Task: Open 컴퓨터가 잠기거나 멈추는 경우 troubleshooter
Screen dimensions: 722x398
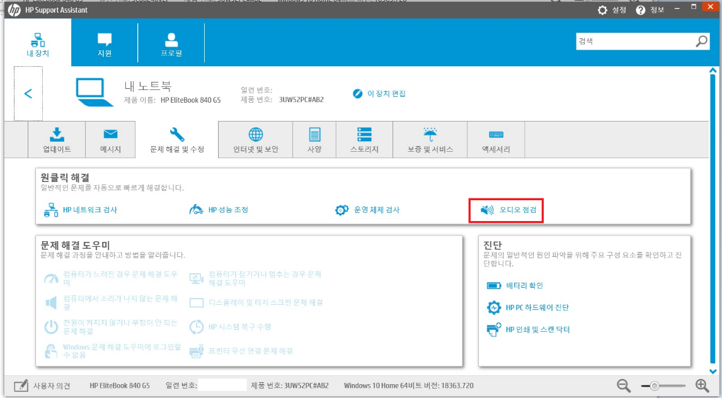Action: coord(265,278)
